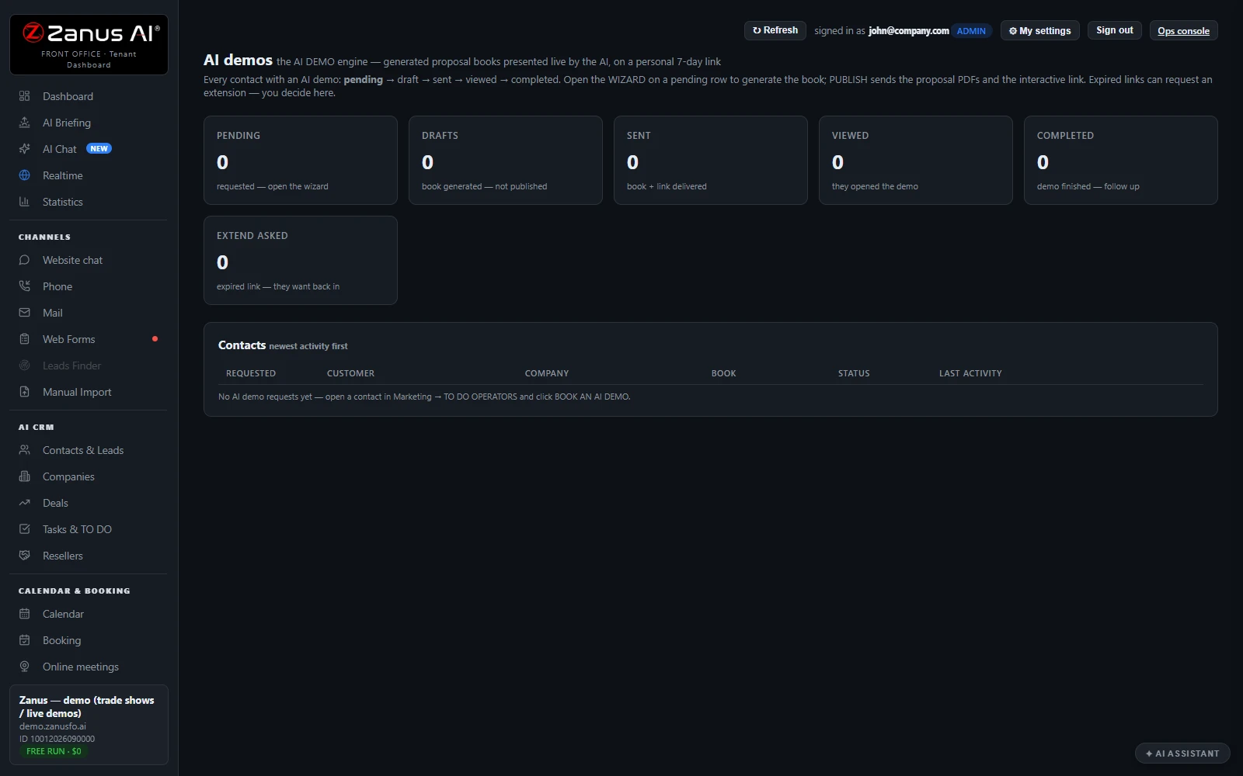The image size is (1243, 776).
Task: Click the ADMIN role badge
Action: [971, 31]
